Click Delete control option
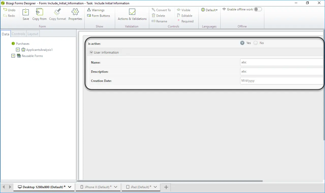 coord(159,16)
